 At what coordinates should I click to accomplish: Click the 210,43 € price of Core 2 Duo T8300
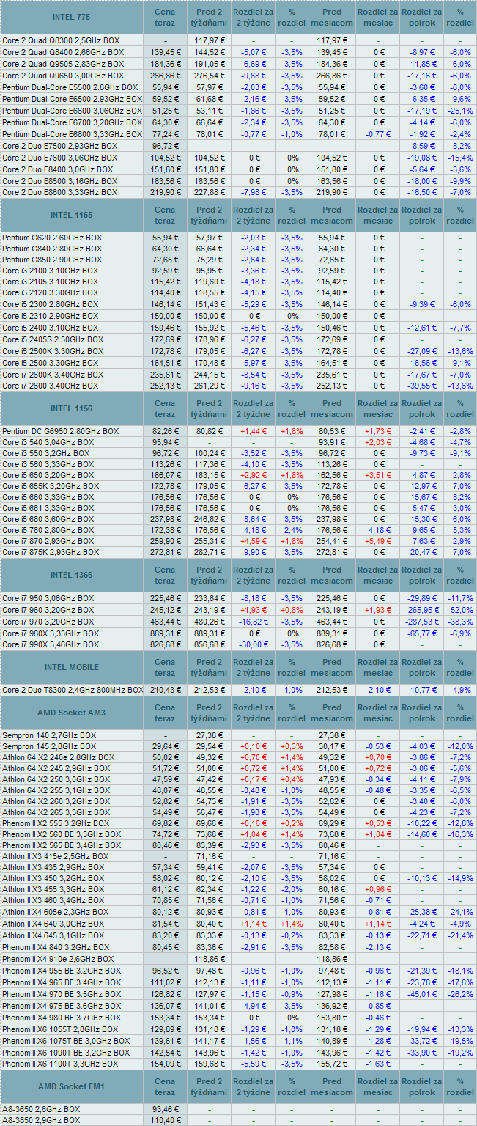coord(165,690)
